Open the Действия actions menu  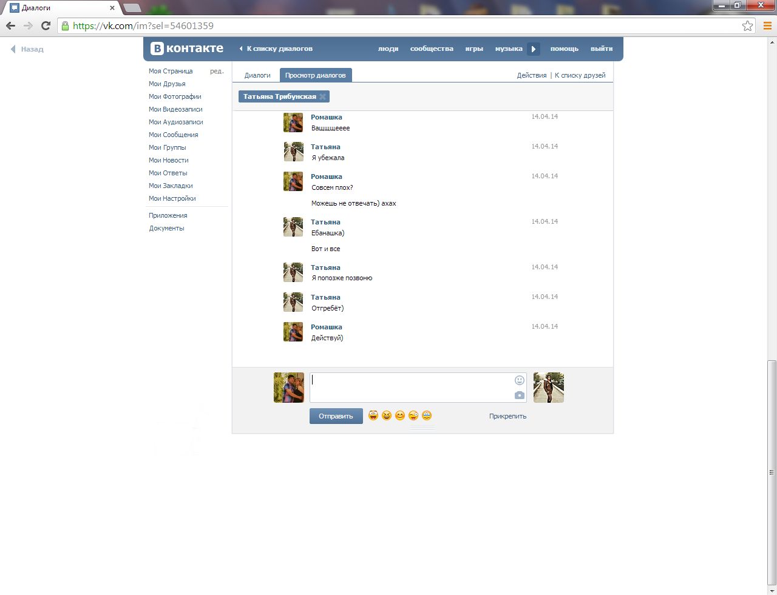(x=532, y=75)
